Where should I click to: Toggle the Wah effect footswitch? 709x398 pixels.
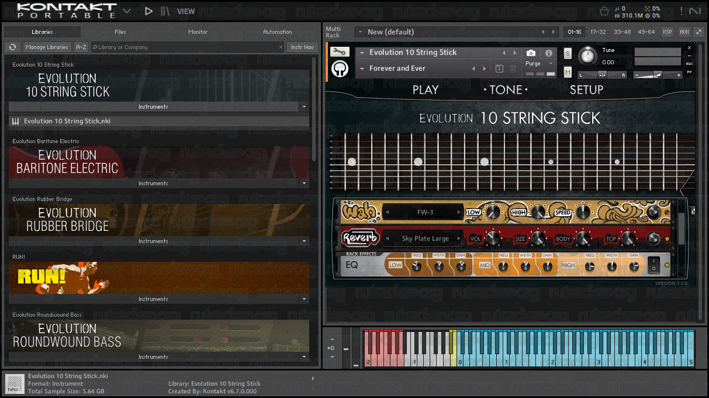pos(653,212)
